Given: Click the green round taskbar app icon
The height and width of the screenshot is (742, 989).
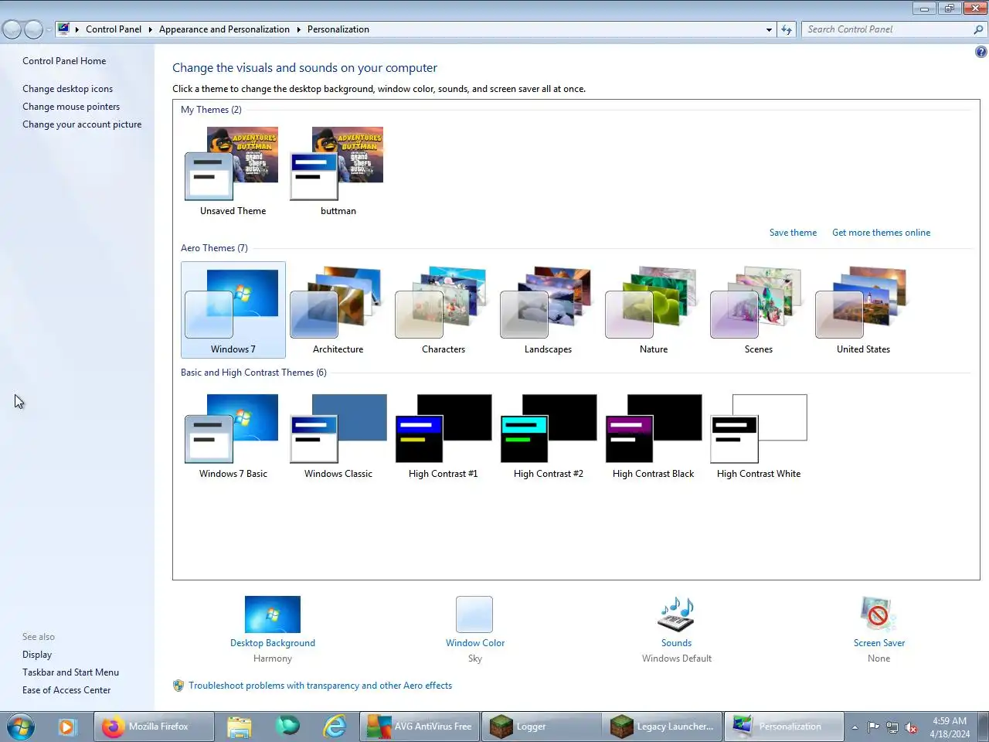Looking at the screenshot, I should tap(287, 727).
